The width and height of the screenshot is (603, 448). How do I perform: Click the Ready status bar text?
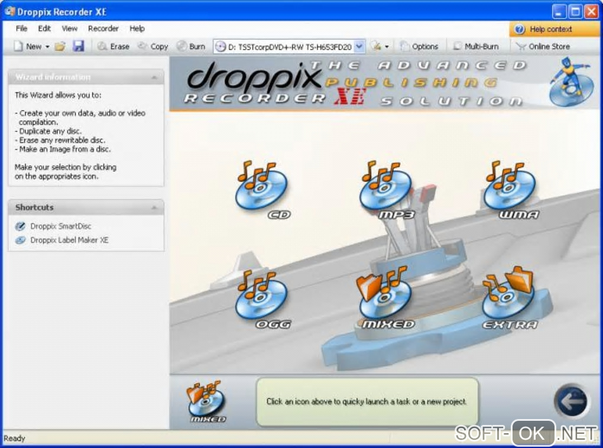pyautogui.click(x=14, y=439)
